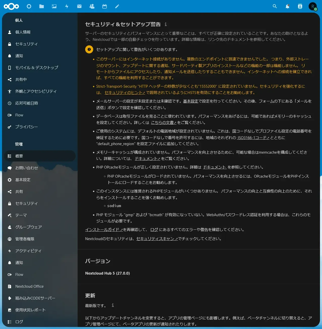Open the notifications bell in the top bar

[287, 6]
